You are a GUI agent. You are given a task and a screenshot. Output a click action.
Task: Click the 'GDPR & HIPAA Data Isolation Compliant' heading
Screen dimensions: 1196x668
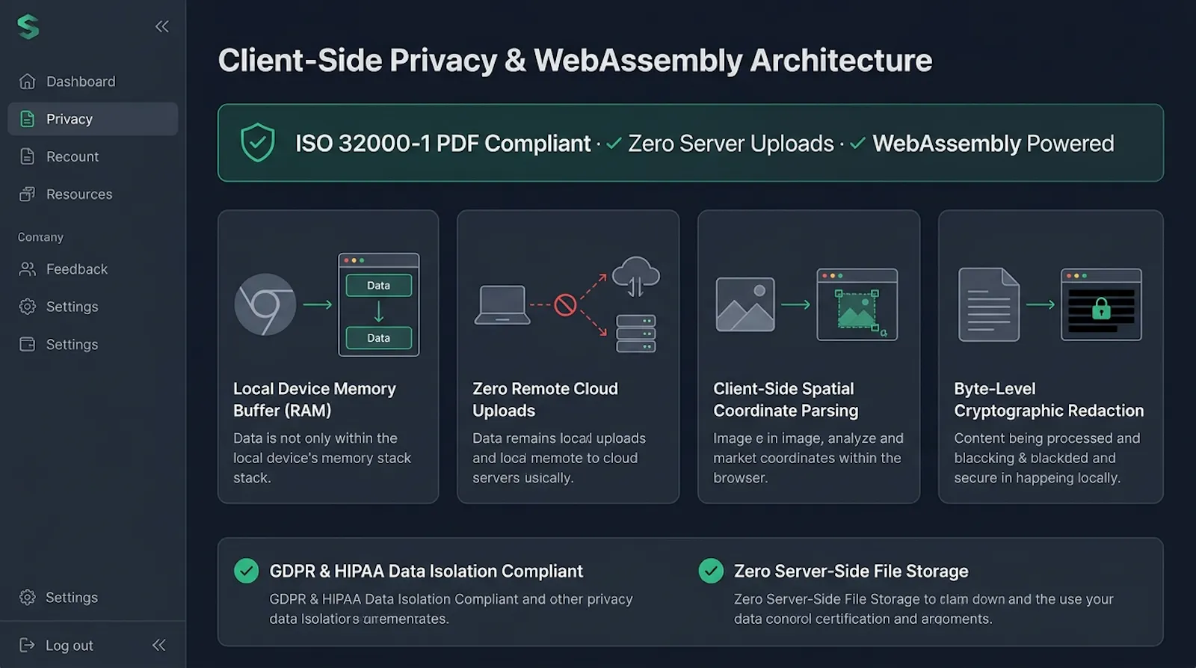[x=426, y=571]
